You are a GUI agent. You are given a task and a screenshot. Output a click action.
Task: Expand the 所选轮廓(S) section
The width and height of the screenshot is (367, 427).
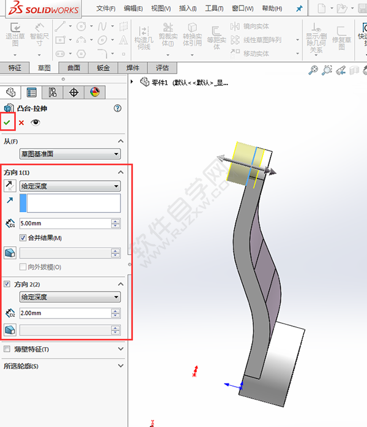pos(120,366)
